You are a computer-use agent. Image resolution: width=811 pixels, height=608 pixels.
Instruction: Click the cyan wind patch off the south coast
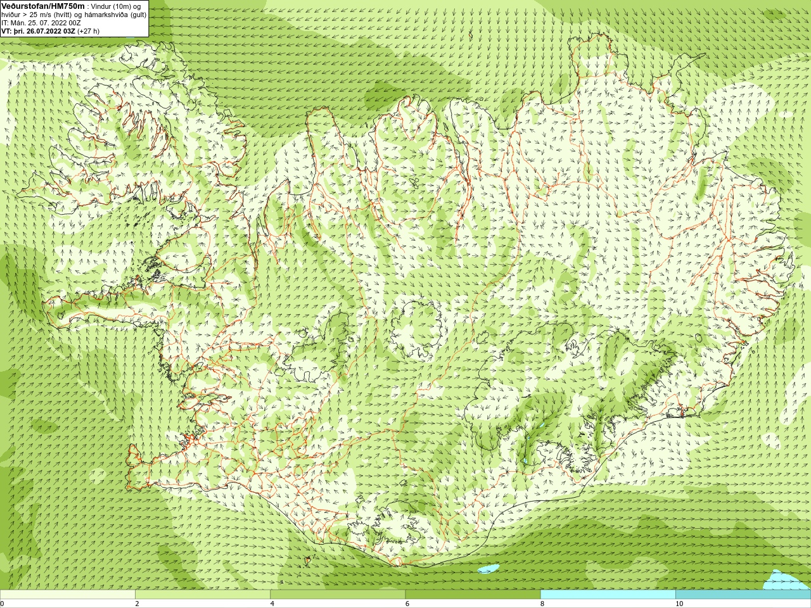pyautogui.click(x=489, y=569)
